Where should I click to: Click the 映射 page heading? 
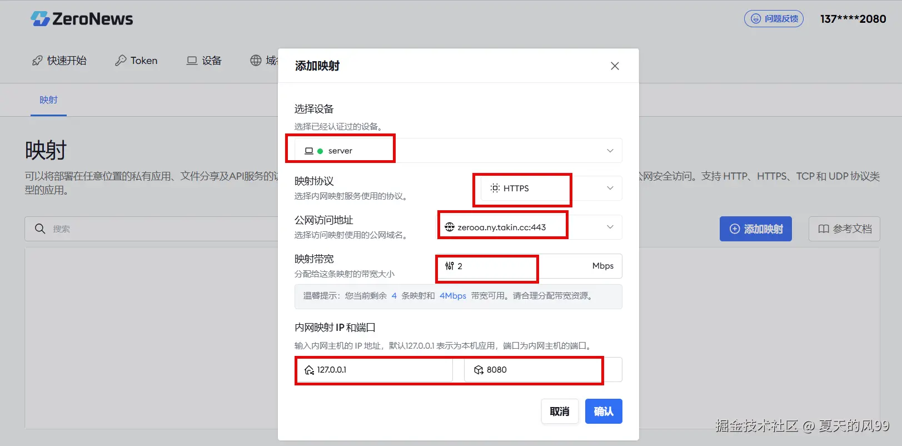pos(46,151)
